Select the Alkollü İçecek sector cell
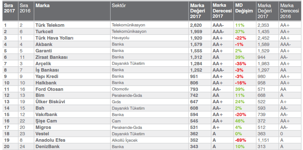Image resolution: width=303 pixels, height=150 pixels. 125,140
